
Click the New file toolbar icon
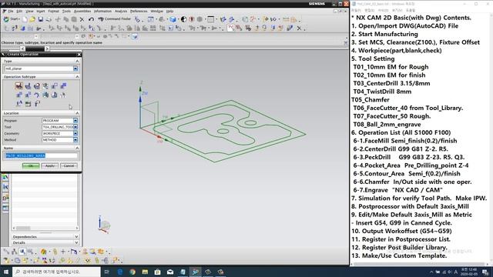pyautogui.click(x=25, y=19)
